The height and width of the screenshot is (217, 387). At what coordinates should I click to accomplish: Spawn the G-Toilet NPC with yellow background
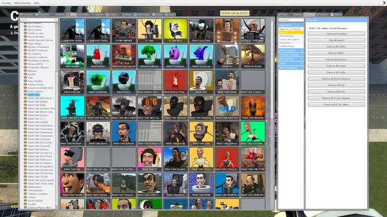click(x=149, y=31)
